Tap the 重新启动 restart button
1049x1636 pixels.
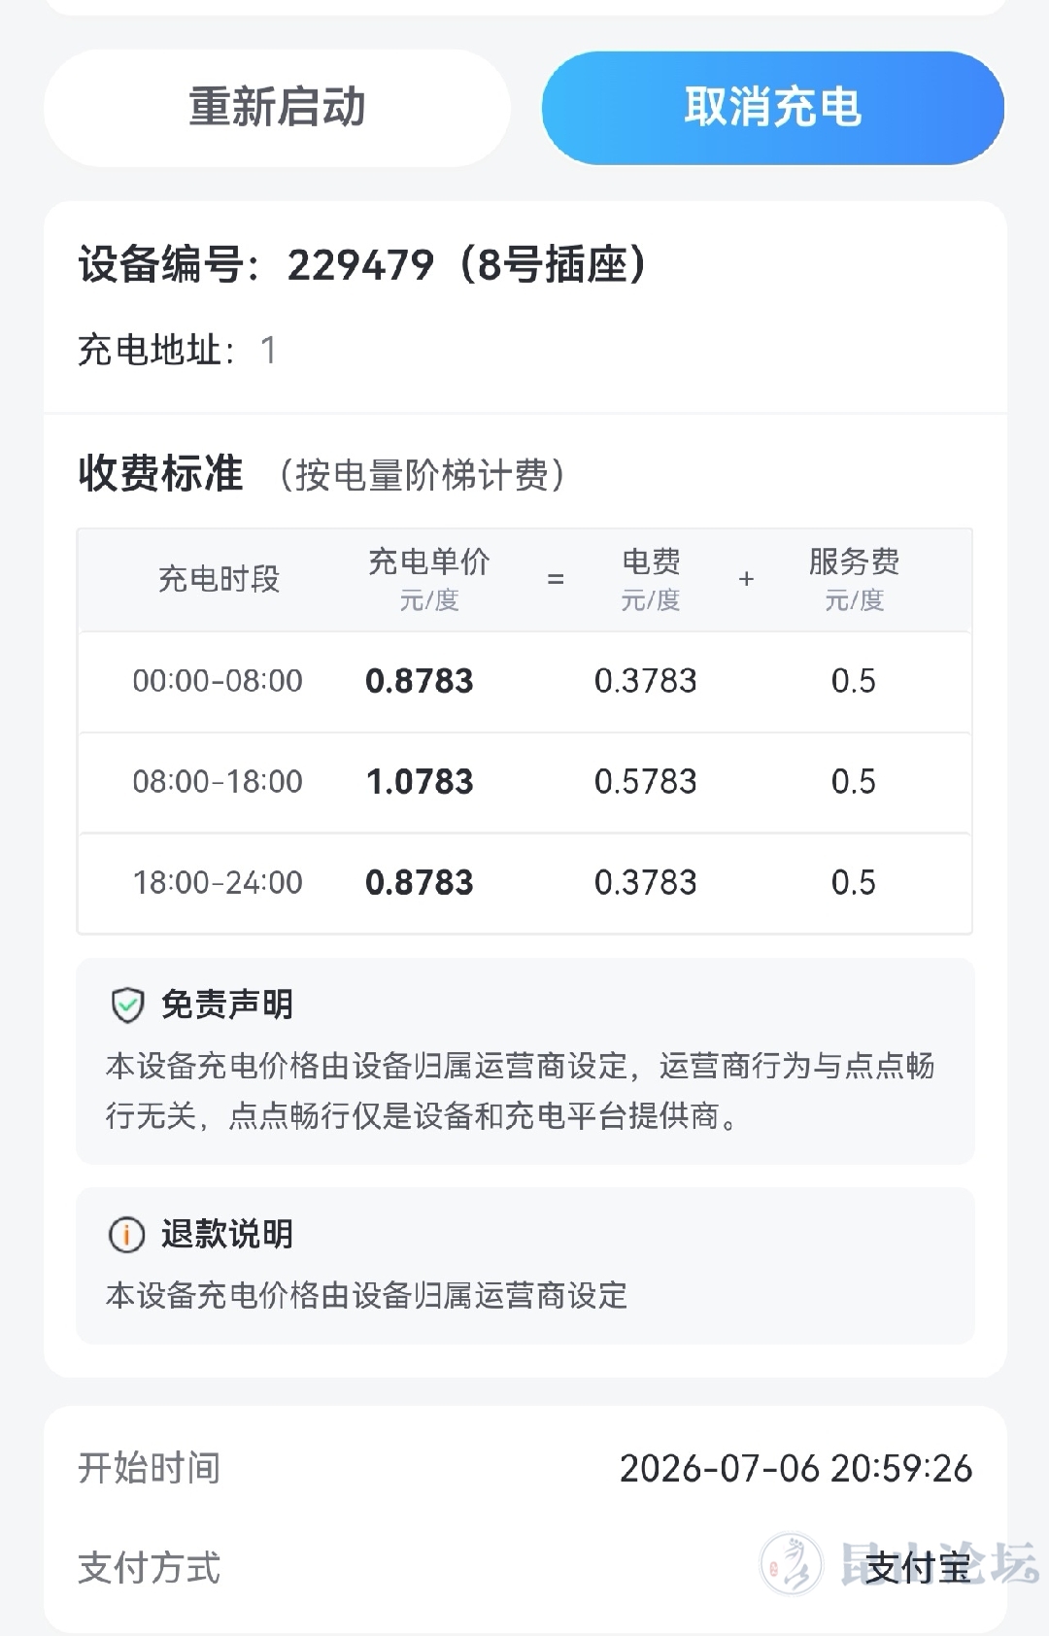(x=277, y=107)
